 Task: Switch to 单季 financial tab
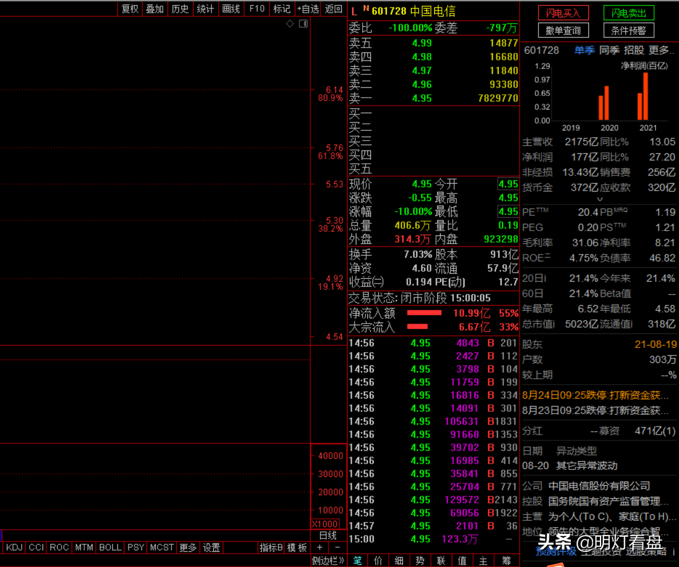[584, 50]
